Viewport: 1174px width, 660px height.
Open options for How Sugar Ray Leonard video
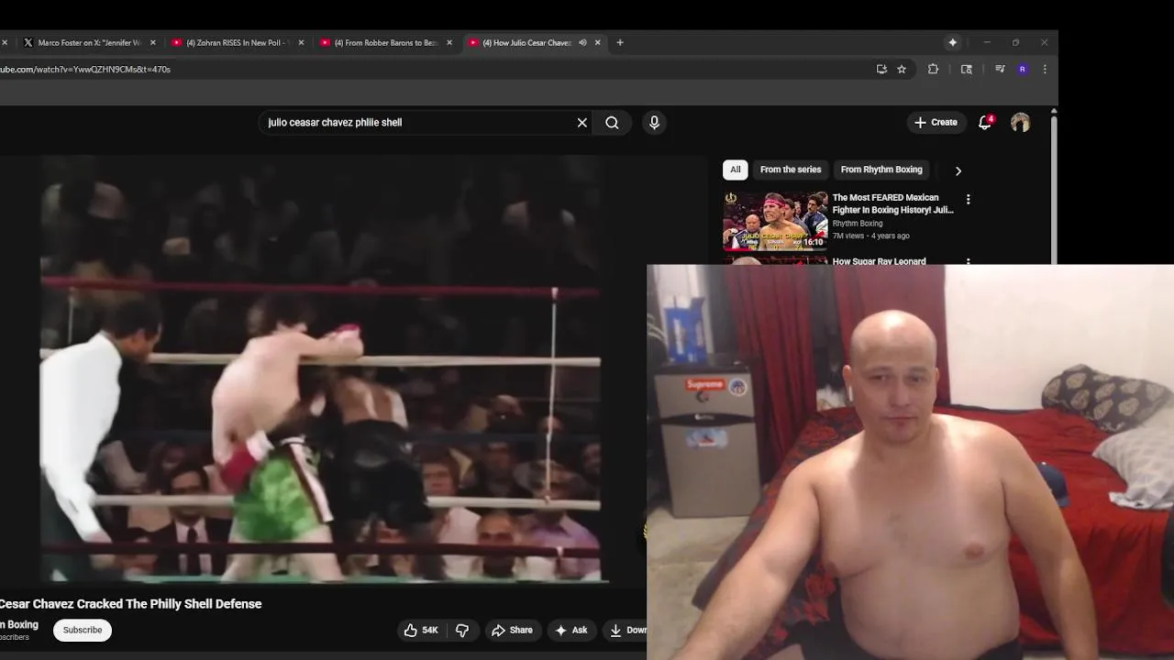tap(968, 262)
